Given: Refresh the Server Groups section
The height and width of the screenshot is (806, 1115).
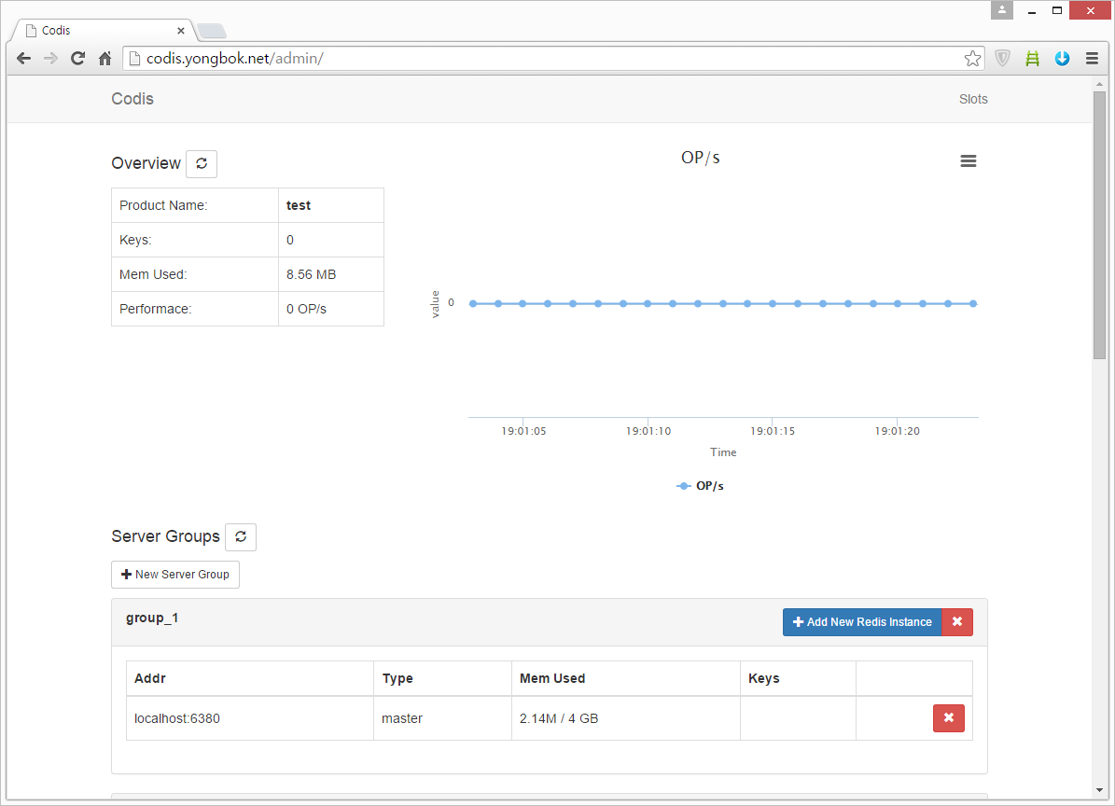Looking at the screenshot, I should coord(241,536).
